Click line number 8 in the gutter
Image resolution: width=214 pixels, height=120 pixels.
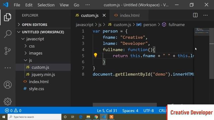click(83, 74)
